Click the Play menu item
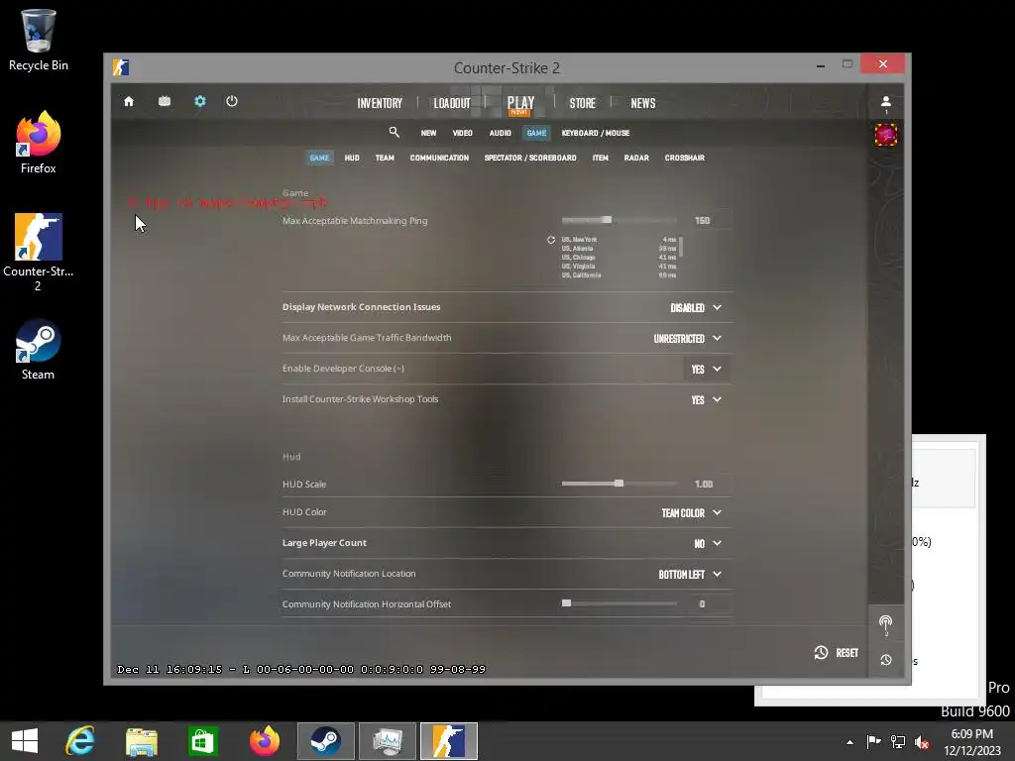The width and height of the screenshot is (1015, 761). coord(520,103)
